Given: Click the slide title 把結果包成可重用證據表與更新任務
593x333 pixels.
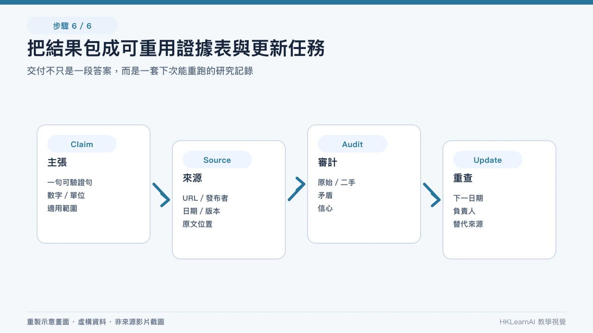Looking at the screenshot, I should coord(176,49).
